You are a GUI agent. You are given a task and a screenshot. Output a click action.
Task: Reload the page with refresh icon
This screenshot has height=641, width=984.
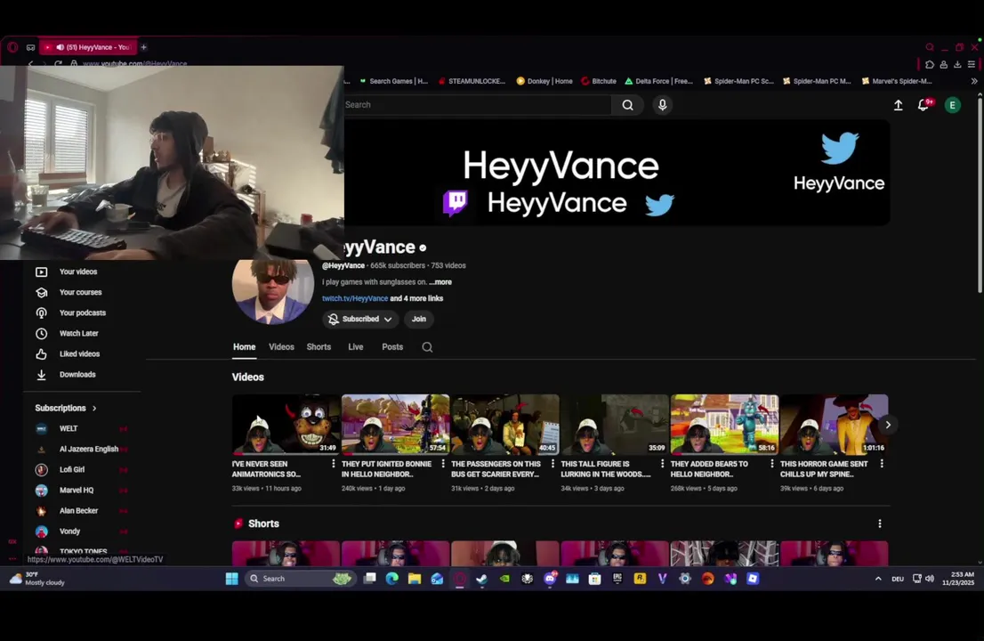[x=58, y=63]
